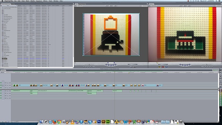Open the Mark menu

pos(27,1)
